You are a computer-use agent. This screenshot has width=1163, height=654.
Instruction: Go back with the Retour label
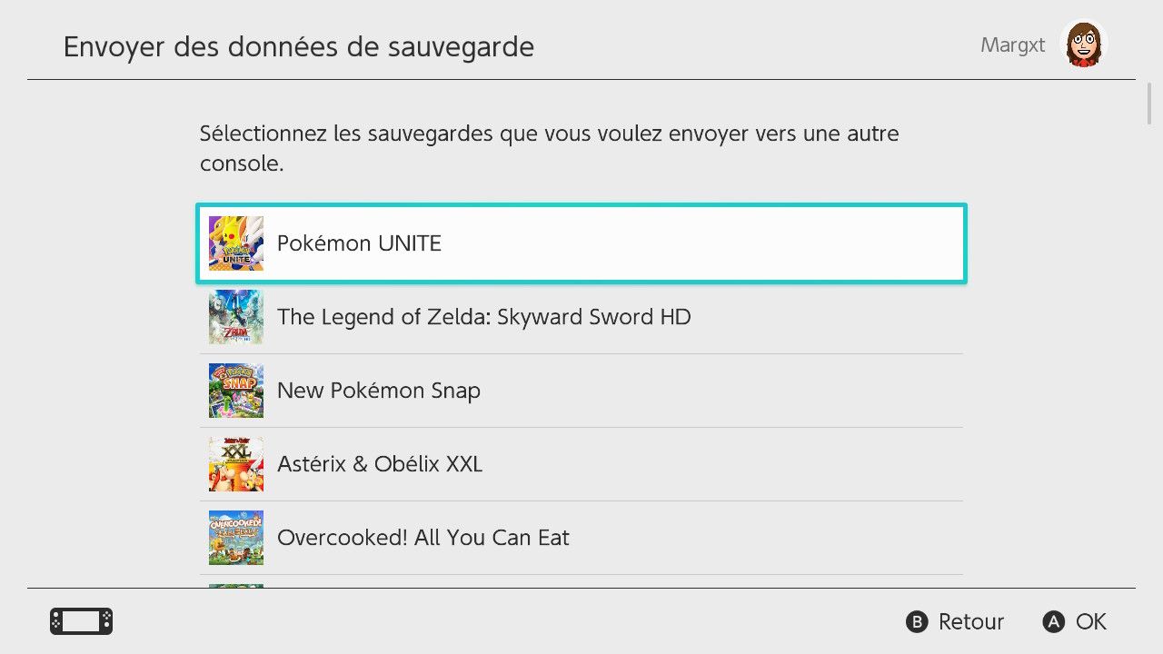click(971, 622)
